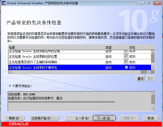Click the check list horizontal scrollbar thumb
Image resolution: width=163 pixels, height=127 pixels.
(x=77, y=72)
